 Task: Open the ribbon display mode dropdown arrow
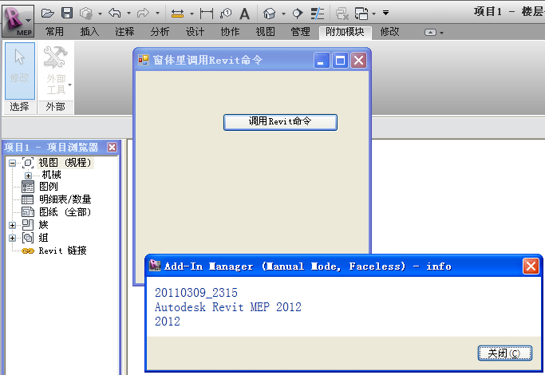tap(442, 33)
